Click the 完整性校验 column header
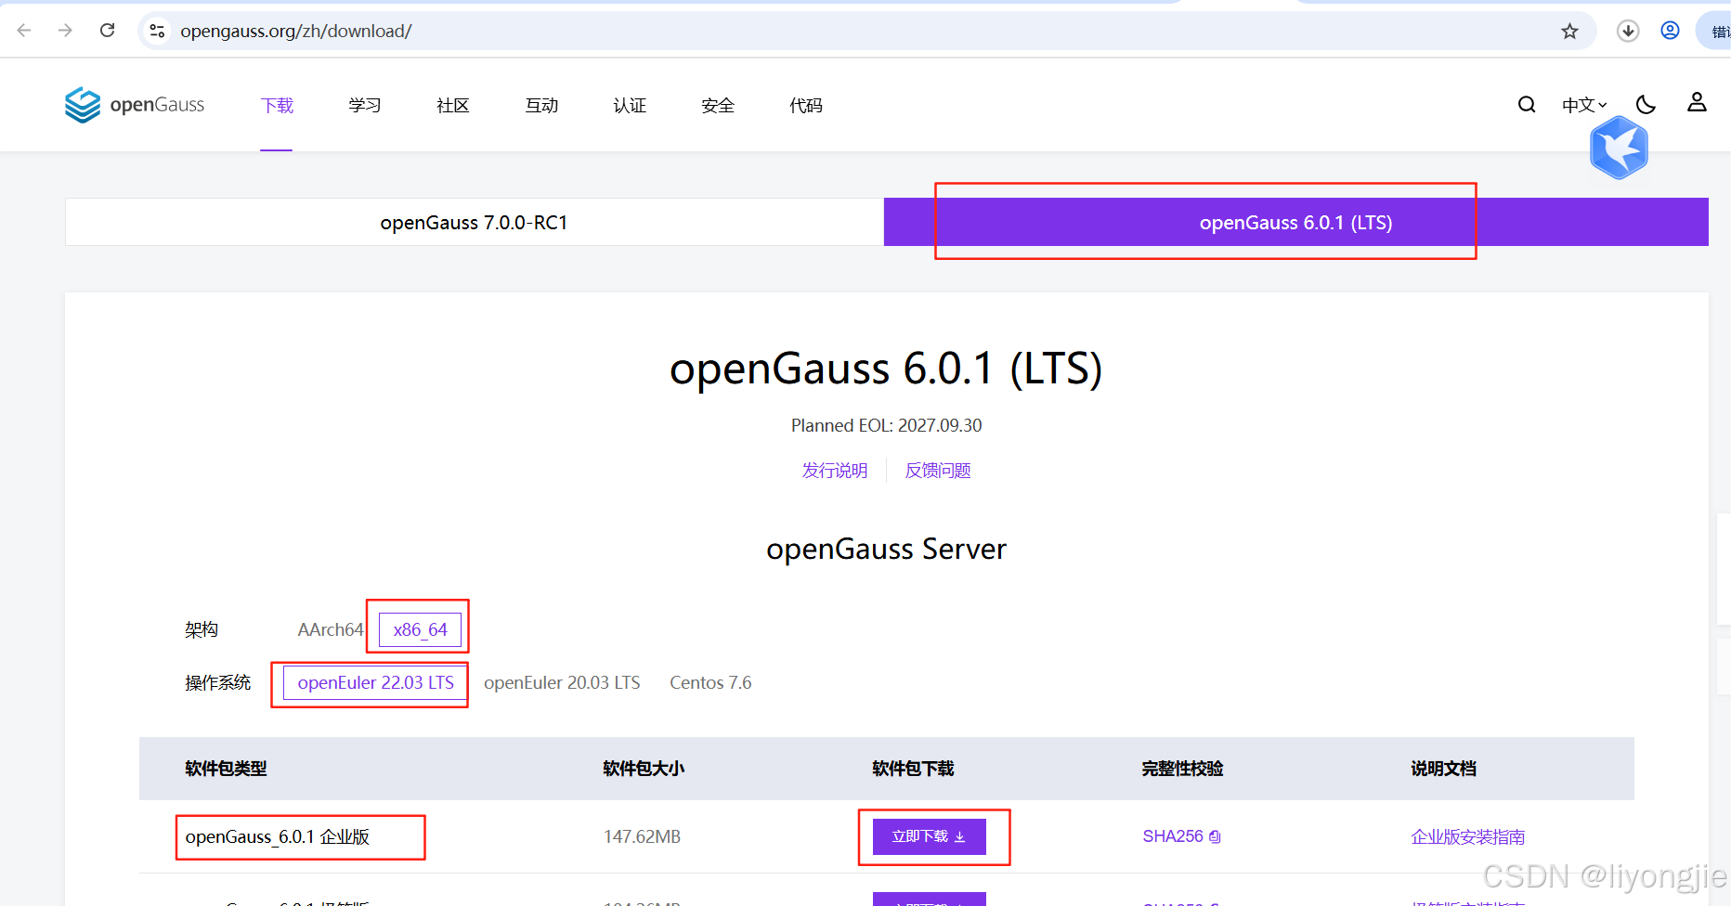This screenshot has width=1731, height=906. click(x=1182, y=769)
